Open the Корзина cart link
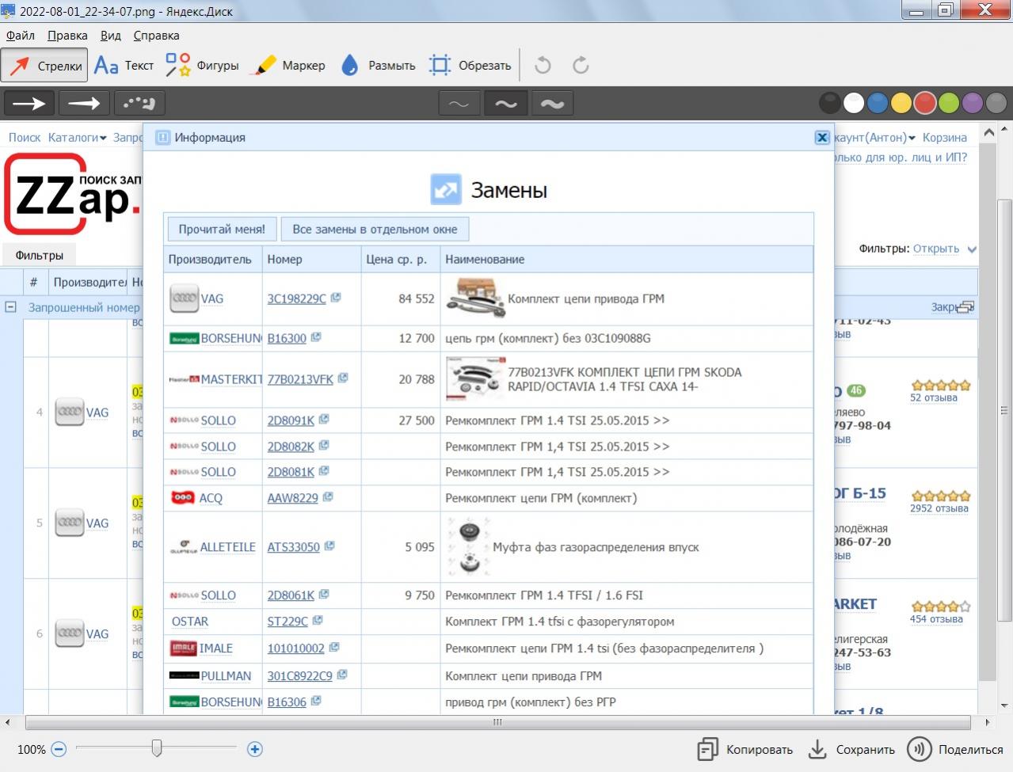Viewport: 1013px width, 772px height. click(x=945, y=137)
